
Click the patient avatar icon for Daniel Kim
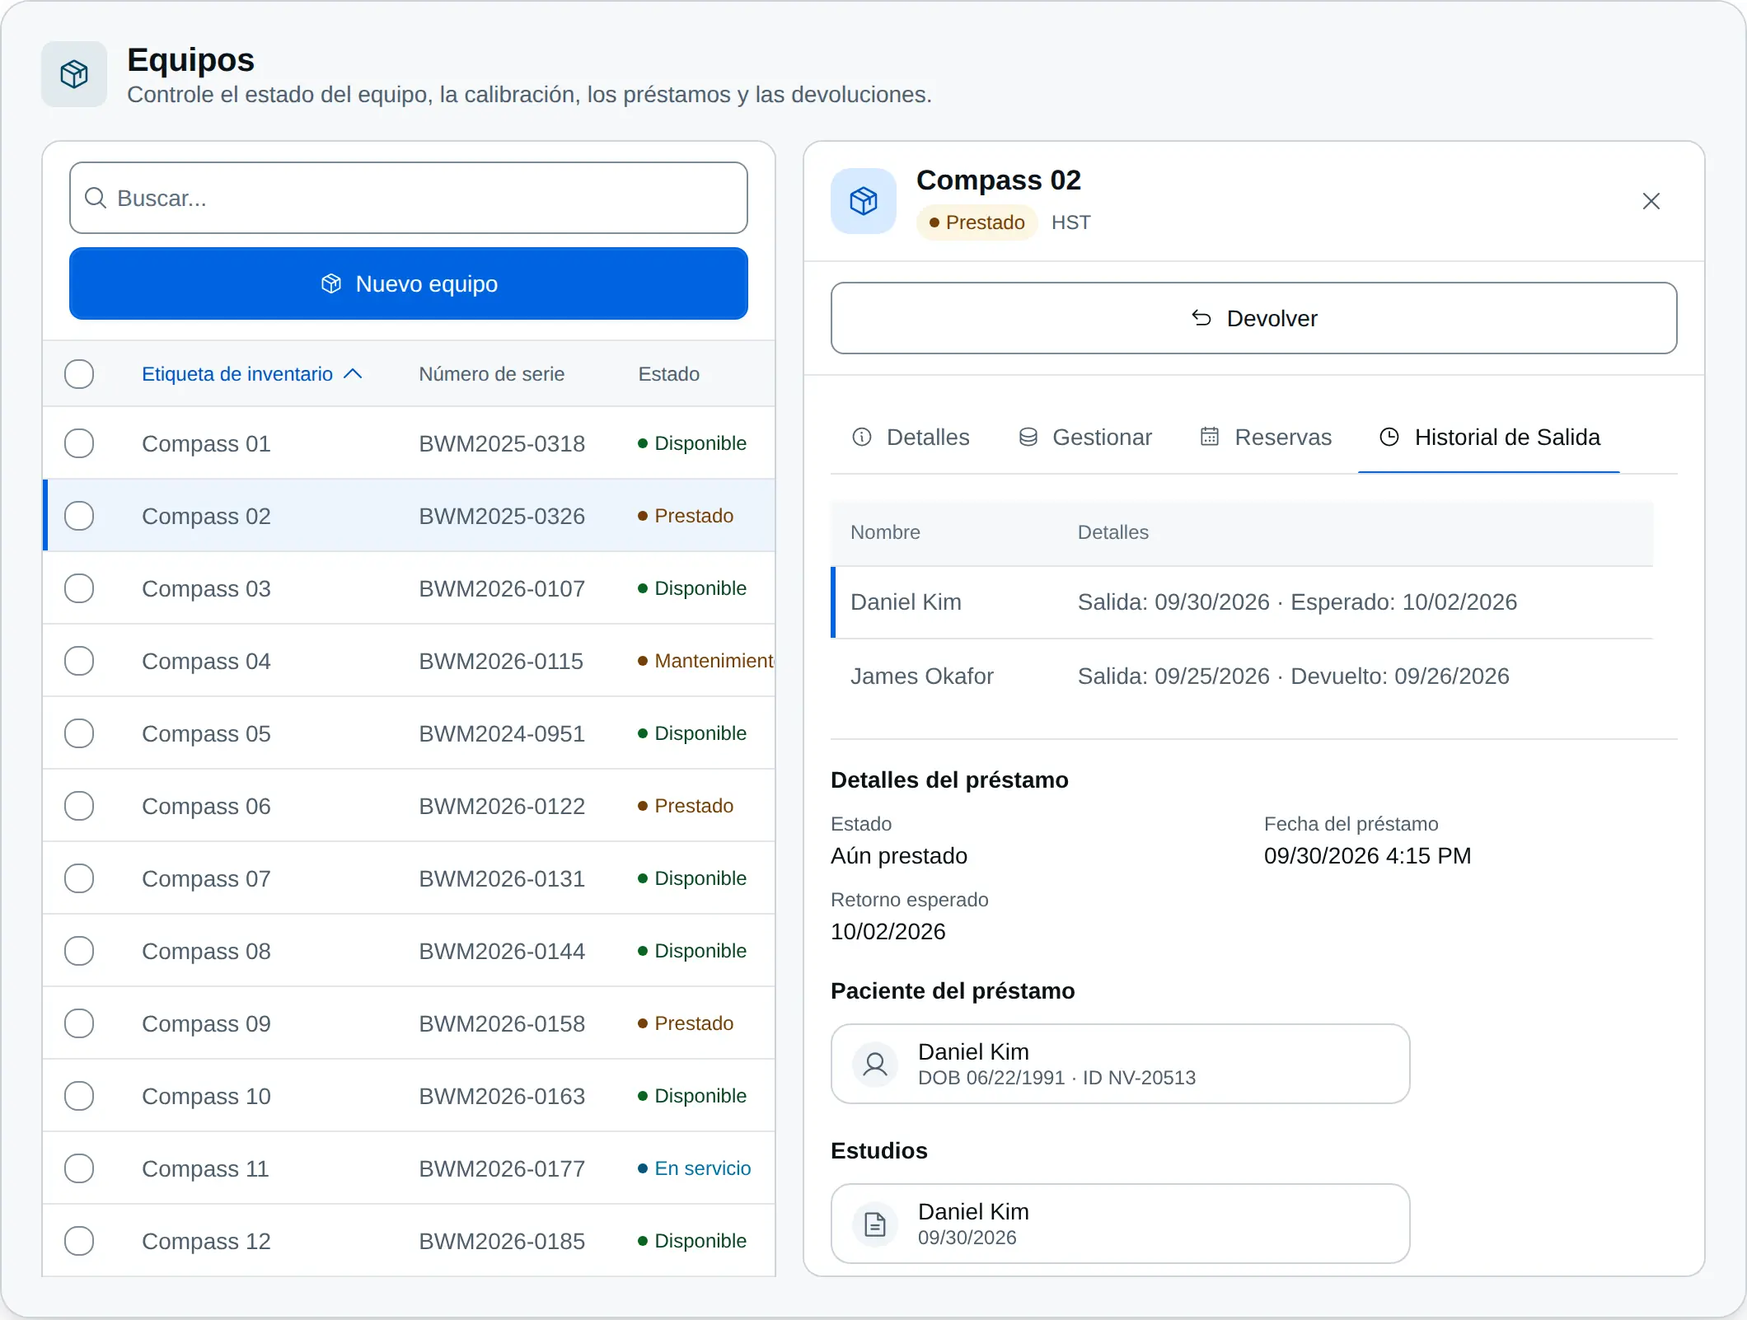(x=875, y=1064)
